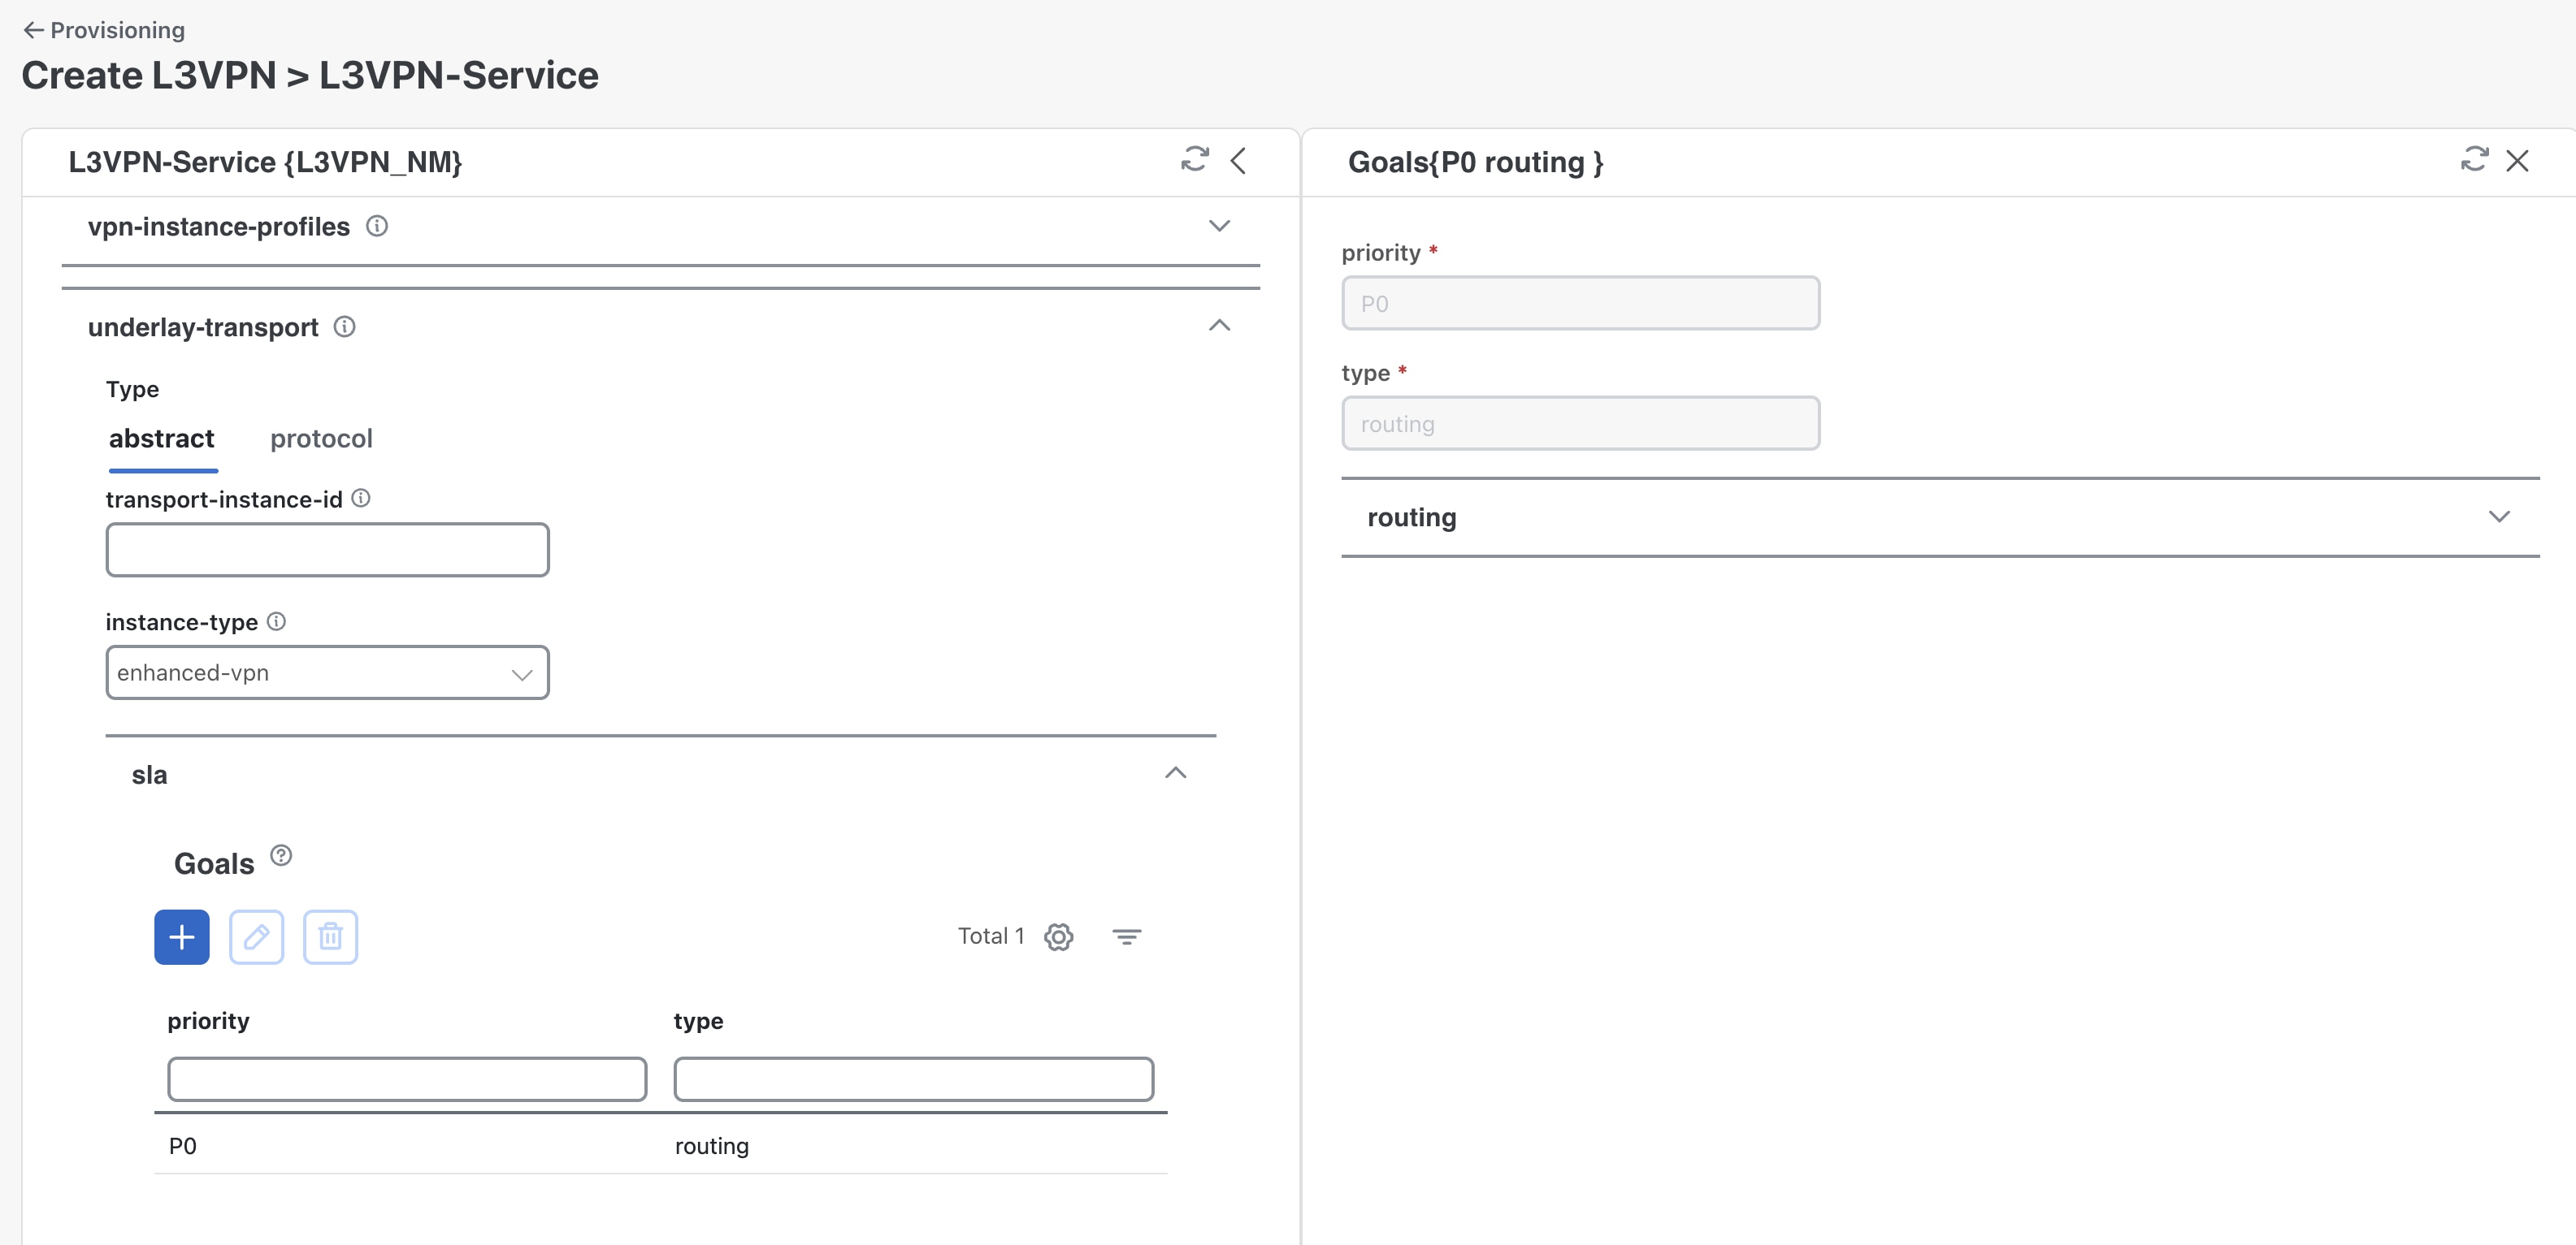The height and width of the screenshot is (1245, 2576).
Task: Refresh the Goals P0 routing panel
Action: click(2474, 160)
